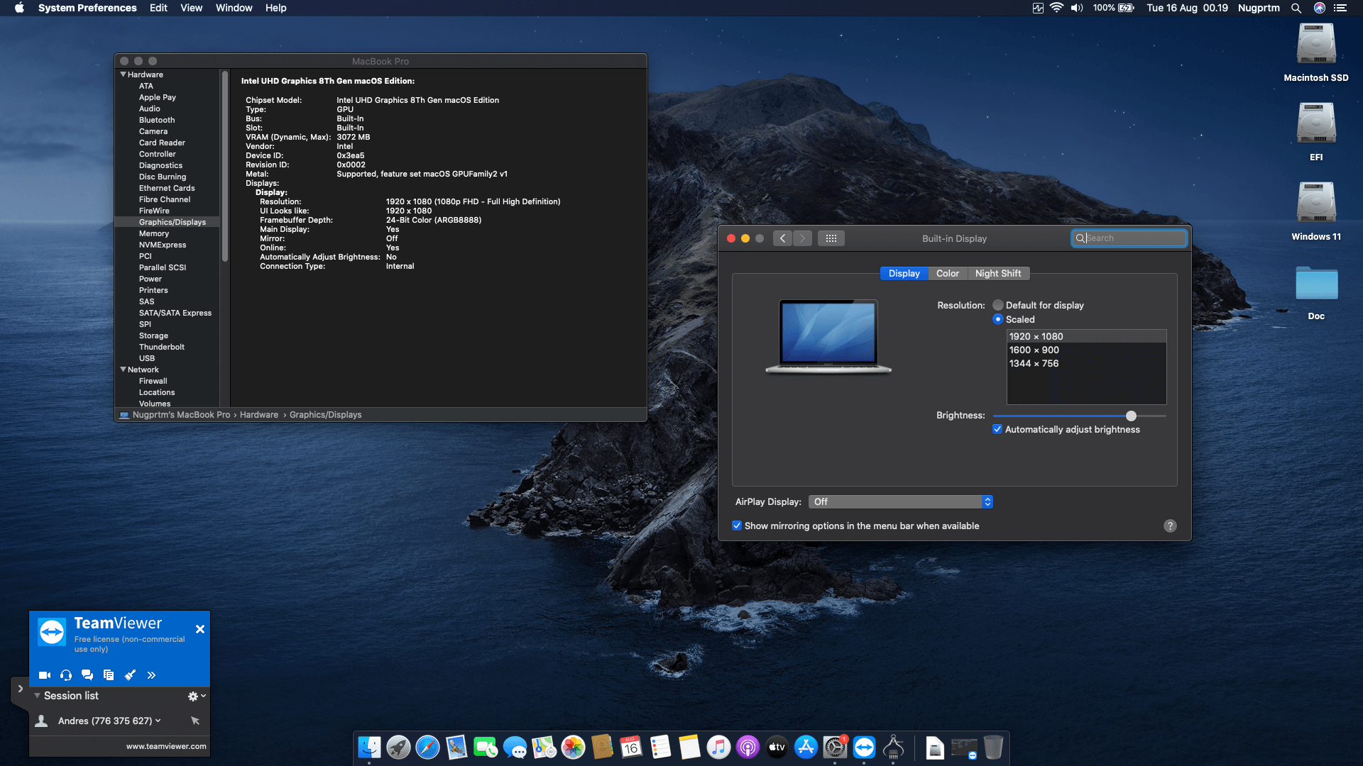This screenshot has width=1363, height=766.
Task: Open App Store from the Dock
Action: pos(806,748)
